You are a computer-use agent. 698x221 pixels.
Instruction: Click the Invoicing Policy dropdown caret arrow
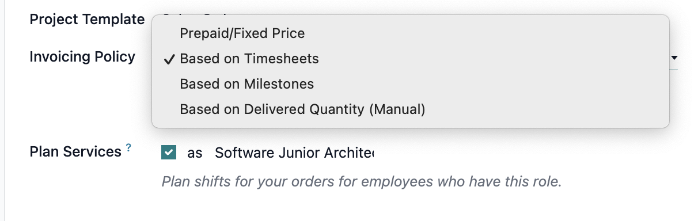(674, 58)
